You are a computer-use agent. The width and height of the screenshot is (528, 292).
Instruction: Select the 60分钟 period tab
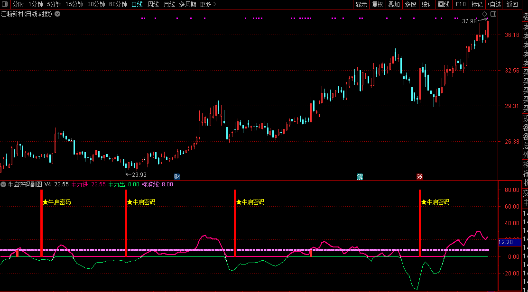pyautogui.click(x=118, y=4)
